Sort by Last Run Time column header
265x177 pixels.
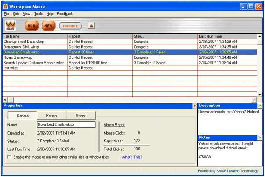[x=227, y=36]
